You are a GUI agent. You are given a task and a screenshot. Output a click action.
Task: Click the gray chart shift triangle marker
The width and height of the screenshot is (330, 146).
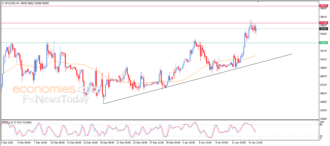coord(259,2)
